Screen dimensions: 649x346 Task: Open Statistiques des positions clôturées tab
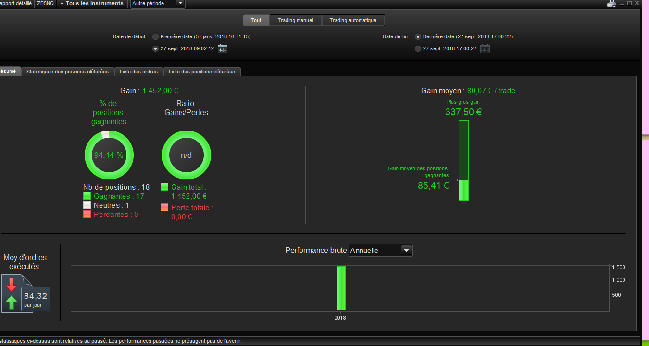click(x=68, y=72)
